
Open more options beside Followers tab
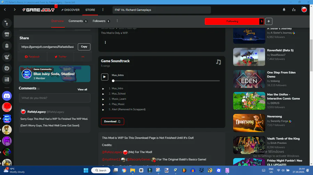click(117, 21)
